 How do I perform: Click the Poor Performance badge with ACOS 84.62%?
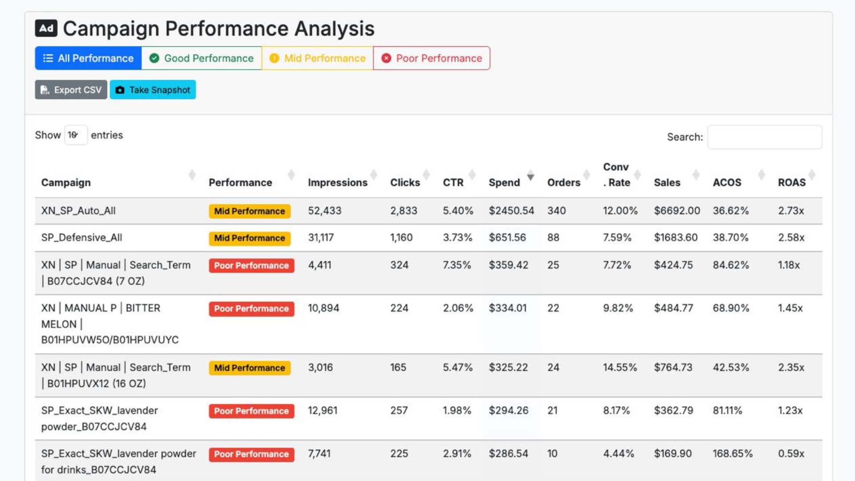point(251,265)
